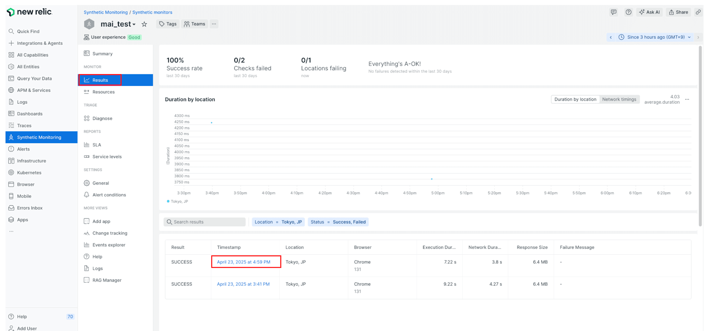Open All Entities icon
Image resolution: width=707 pixels, height=331 pixels.
pos(11,66)
